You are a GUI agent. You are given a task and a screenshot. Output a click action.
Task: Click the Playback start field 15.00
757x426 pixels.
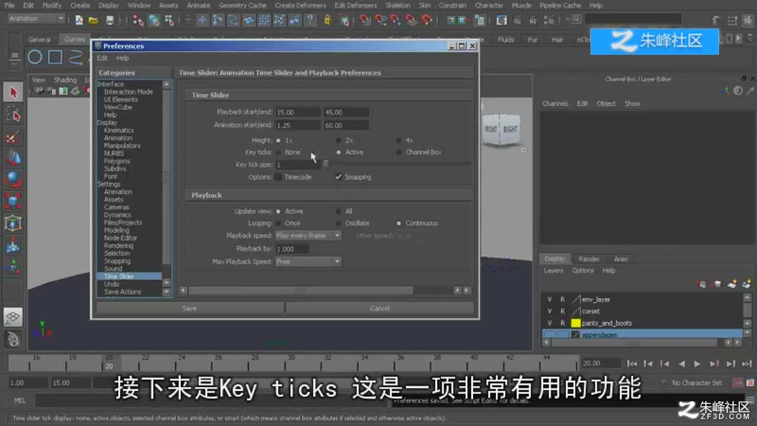[298, 112]
